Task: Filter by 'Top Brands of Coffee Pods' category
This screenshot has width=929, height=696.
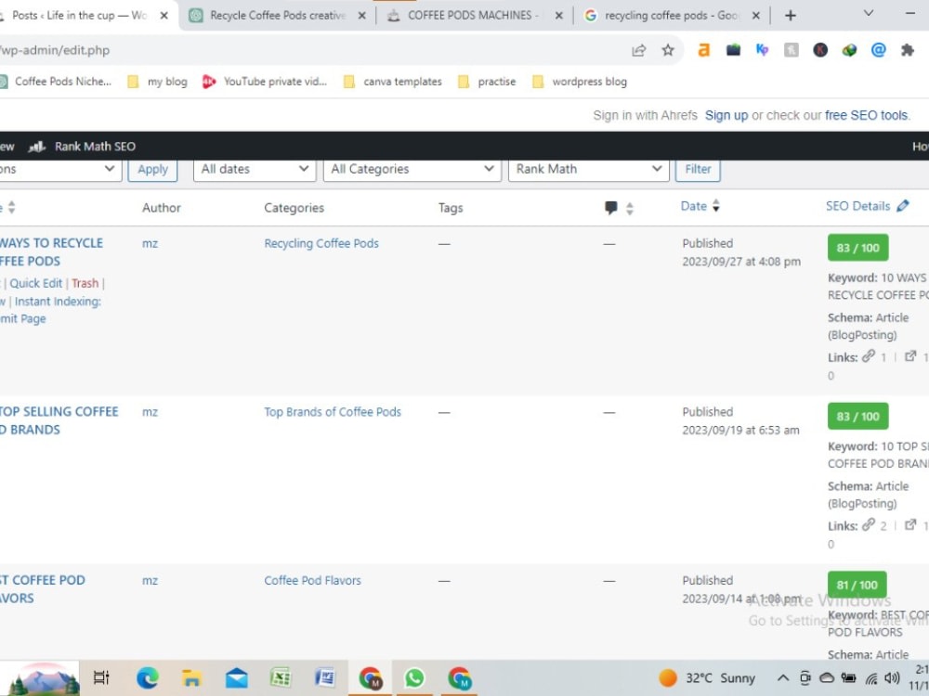Action: 333,412
